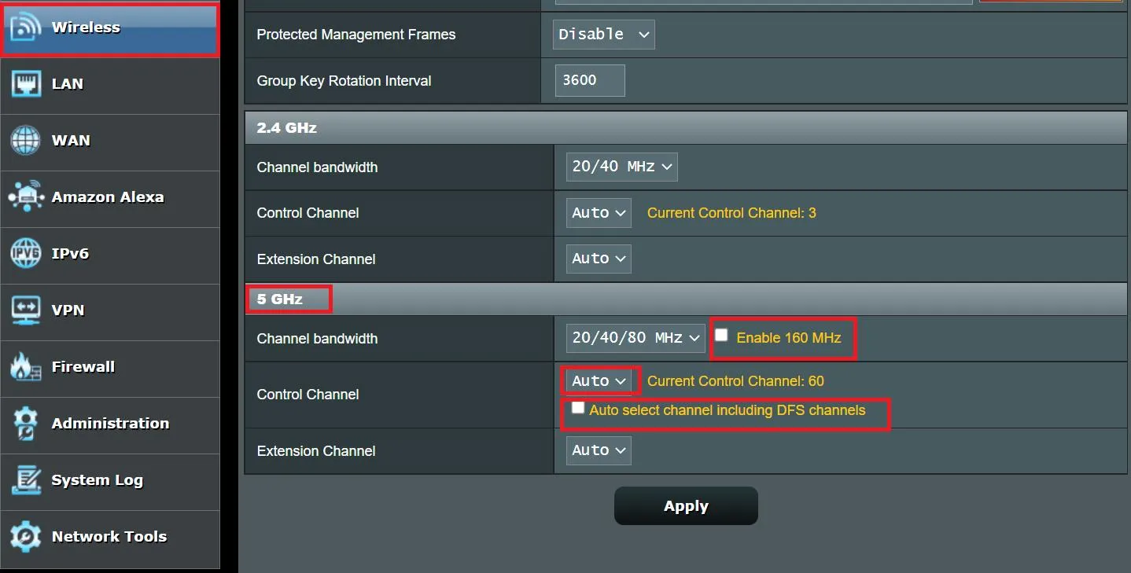Select the Firewall flame icon
The height and width of the screenshot is (573, 1131).
click(x=25, y=367)
